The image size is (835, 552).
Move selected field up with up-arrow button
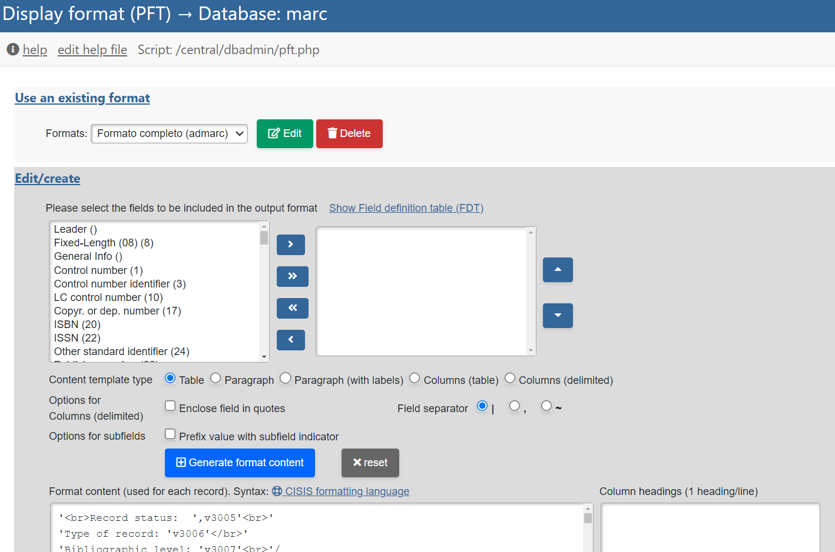[557, 270]
